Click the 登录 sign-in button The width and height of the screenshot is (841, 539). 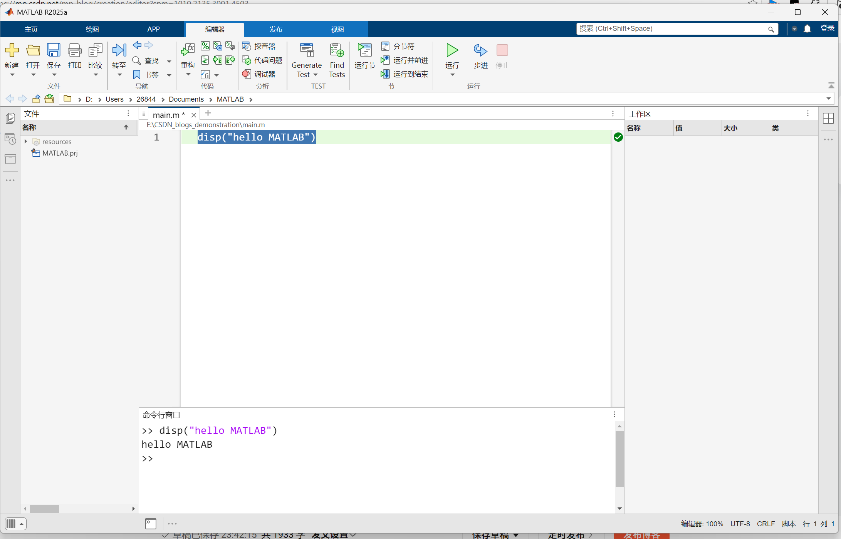tap(827, 28)
